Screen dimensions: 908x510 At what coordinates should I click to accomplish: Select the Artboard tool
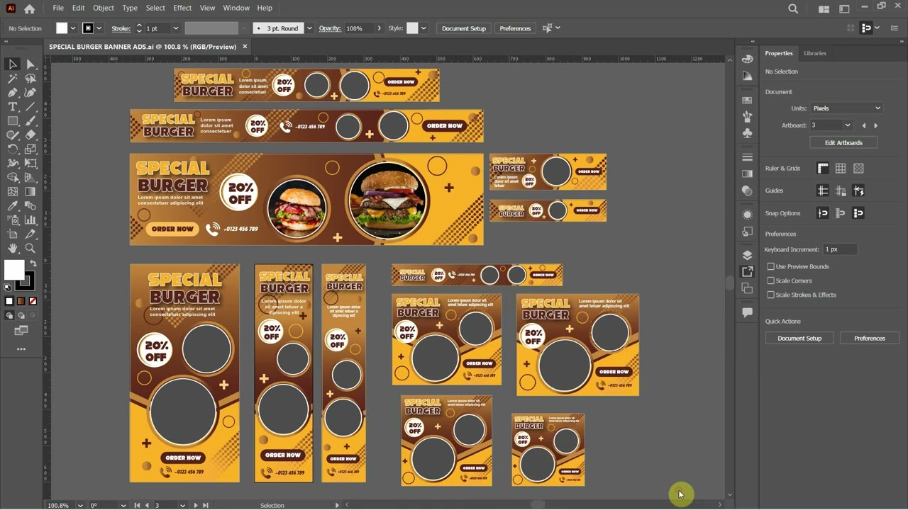click(13, 234)
